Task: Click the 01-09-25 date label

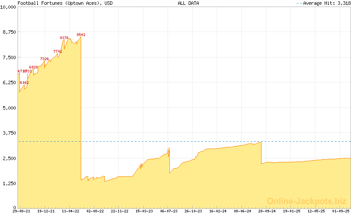Action: click(341, 211)
